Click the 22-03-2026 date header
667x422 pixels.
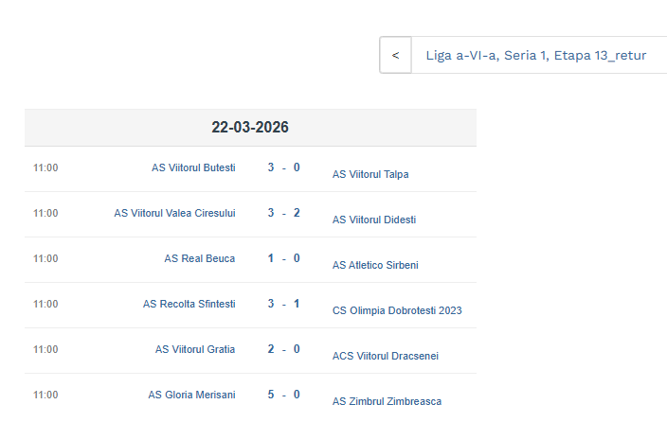(250, 127)
